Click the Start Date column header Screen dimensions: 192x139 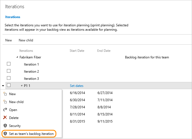tap(77, 51)
